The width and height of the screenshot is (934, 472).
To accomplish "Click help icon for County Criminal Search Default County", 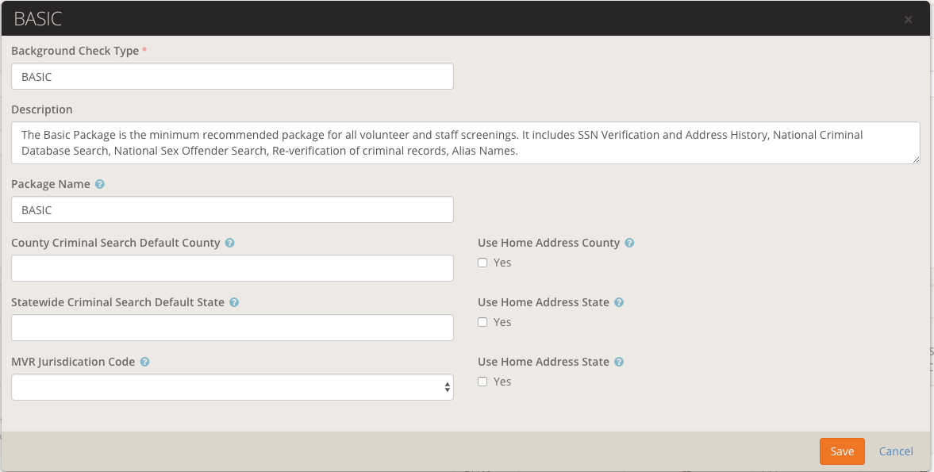I will click(229, 243).
